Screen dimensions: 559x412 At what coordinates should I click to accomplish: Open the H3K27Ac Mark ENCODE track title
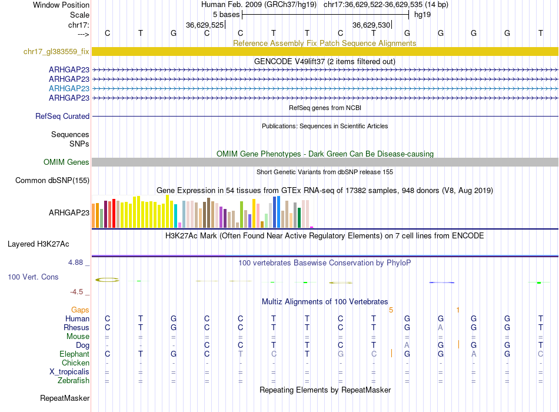325,236
